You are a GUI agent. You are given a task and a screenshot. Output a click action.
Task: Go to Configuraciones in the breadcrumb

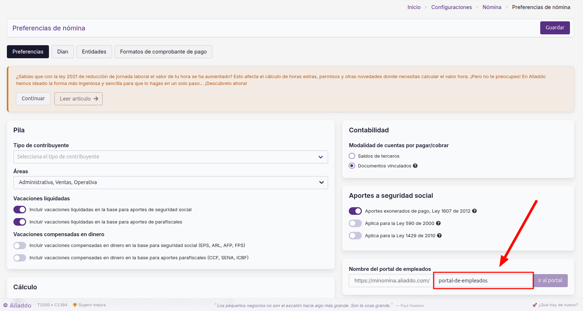click(451, 7)
